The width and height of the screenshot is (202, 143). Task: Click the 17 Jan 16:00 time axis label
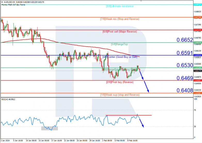pos(57,141)
